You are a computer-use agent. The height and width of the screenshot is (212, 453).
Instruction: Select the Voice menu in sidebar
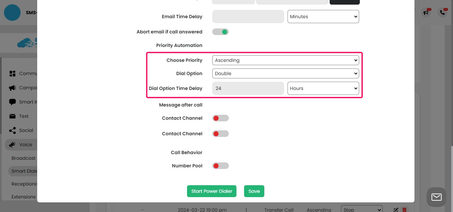pos(25,145)
